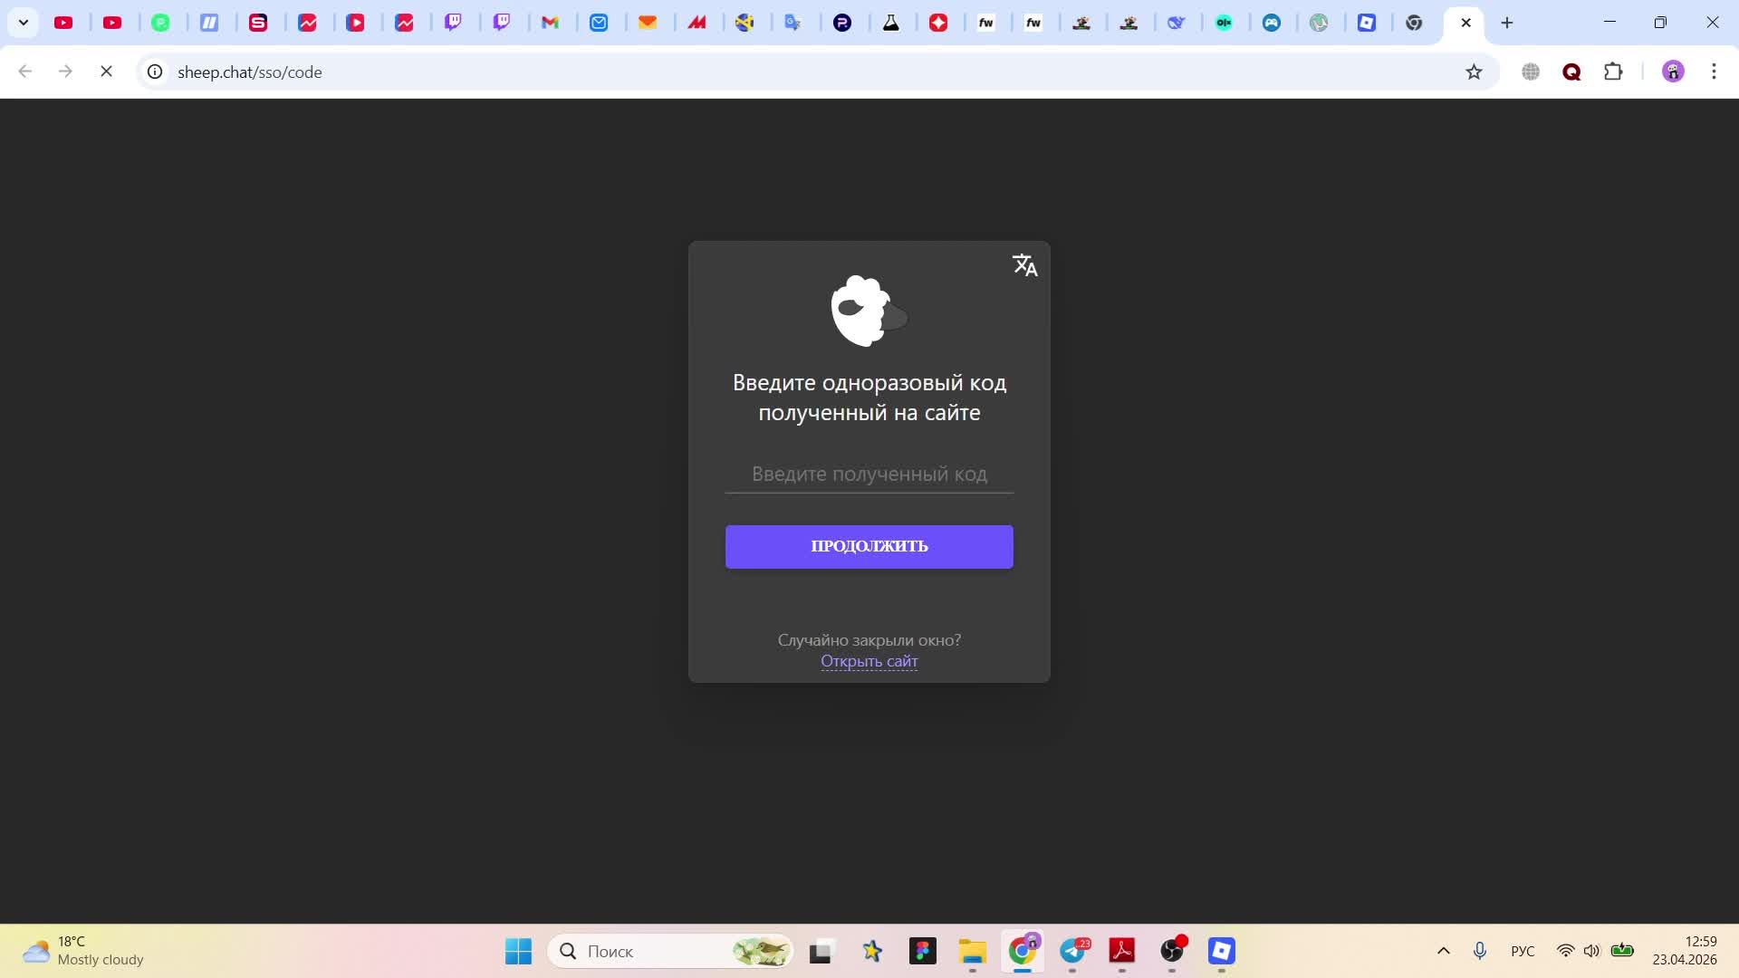Image resolution: width=1739 pixels, height=978 pixels.
Task: Open the Chrome profile avatar
Action: 1673,72
